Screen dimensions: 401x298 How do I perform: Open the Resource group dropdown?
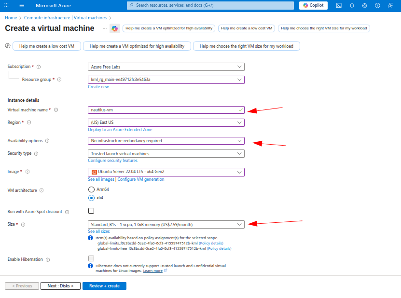click(x=166, y=80)
